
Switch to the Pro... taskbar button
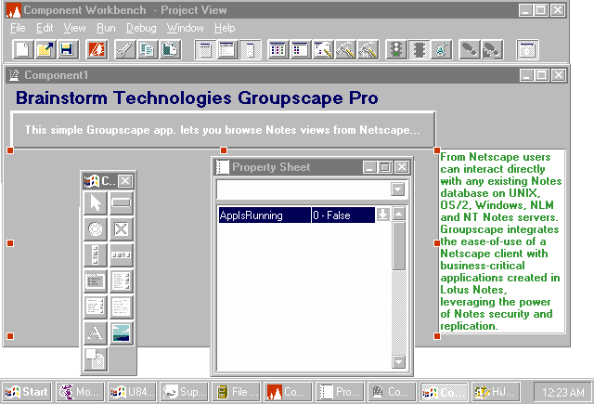point(341,392)
